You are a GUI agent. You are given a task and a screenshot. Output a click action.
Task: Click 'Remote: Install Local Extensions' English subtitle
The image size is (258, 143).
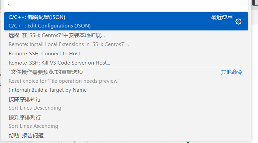point(68,44)
